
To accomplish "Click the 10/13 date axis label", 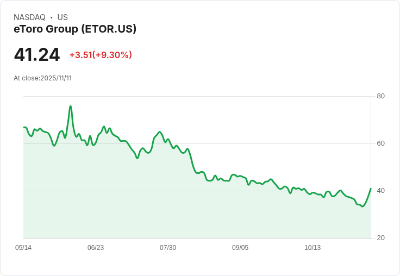I will tap(312, 248).
